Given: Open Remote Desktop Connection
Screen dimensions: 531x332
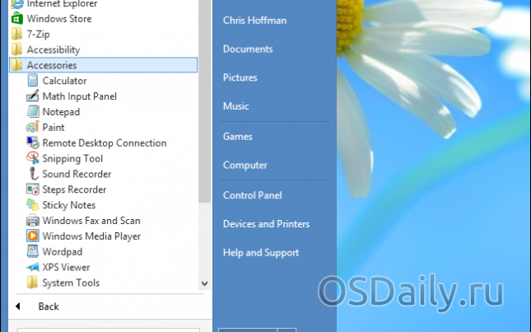Looking at the screenshot, I should click(x=104, y=143).
